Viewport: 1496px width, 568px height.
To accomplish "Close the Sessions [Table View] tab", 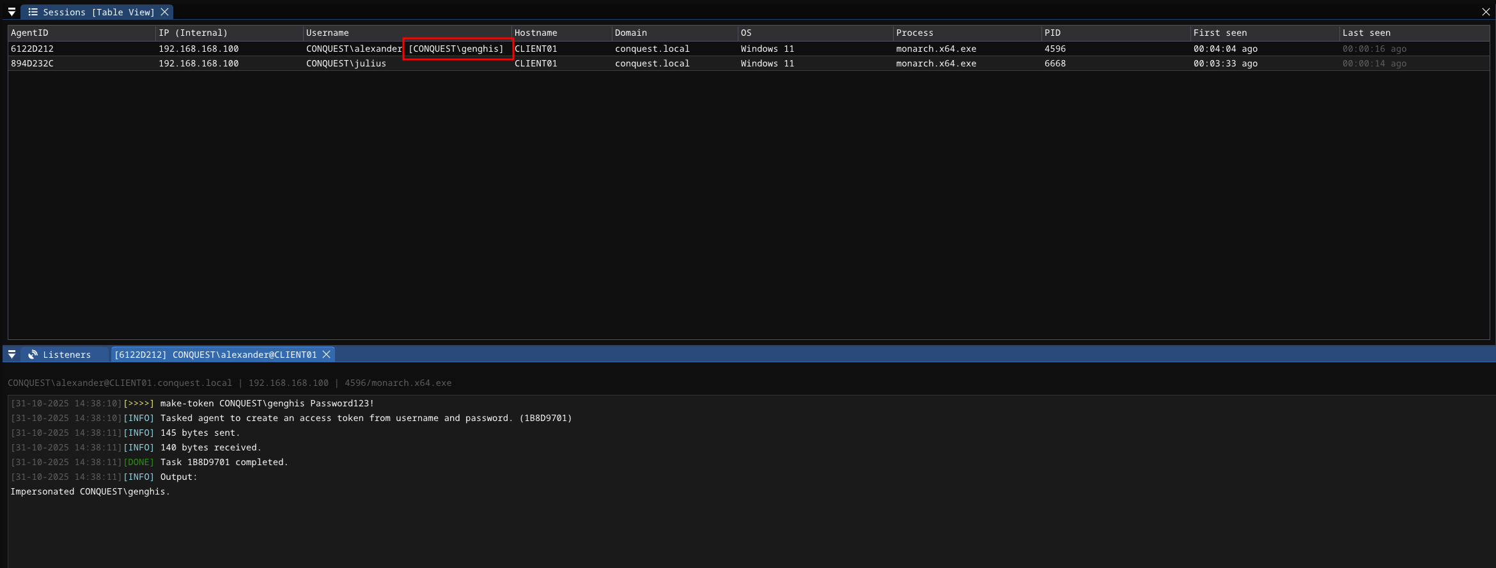I will [x=165, y=12].
